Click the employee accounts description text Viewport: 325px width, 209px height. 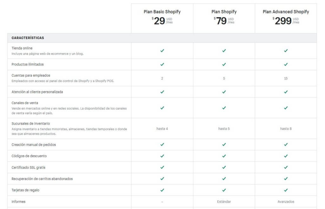tap(63, 81)
